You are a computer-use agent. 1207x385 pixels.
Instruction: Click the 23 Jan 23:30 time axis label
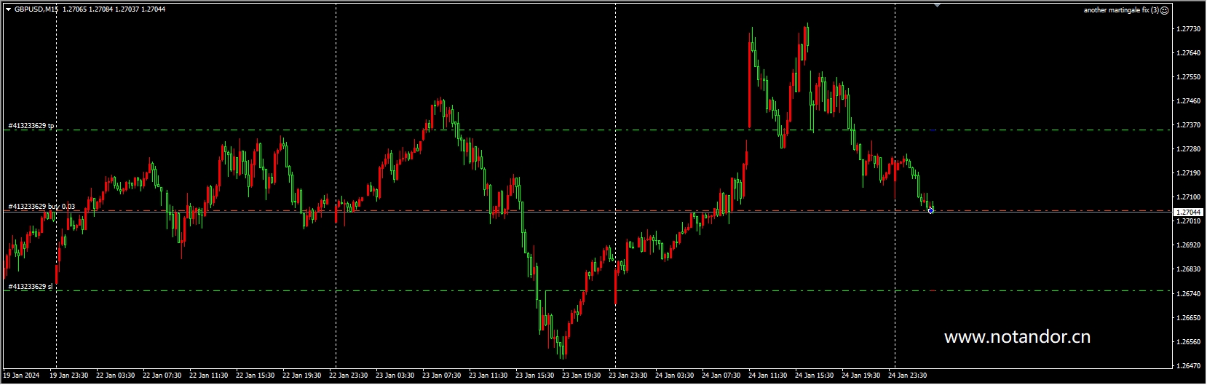coord(628,376)
